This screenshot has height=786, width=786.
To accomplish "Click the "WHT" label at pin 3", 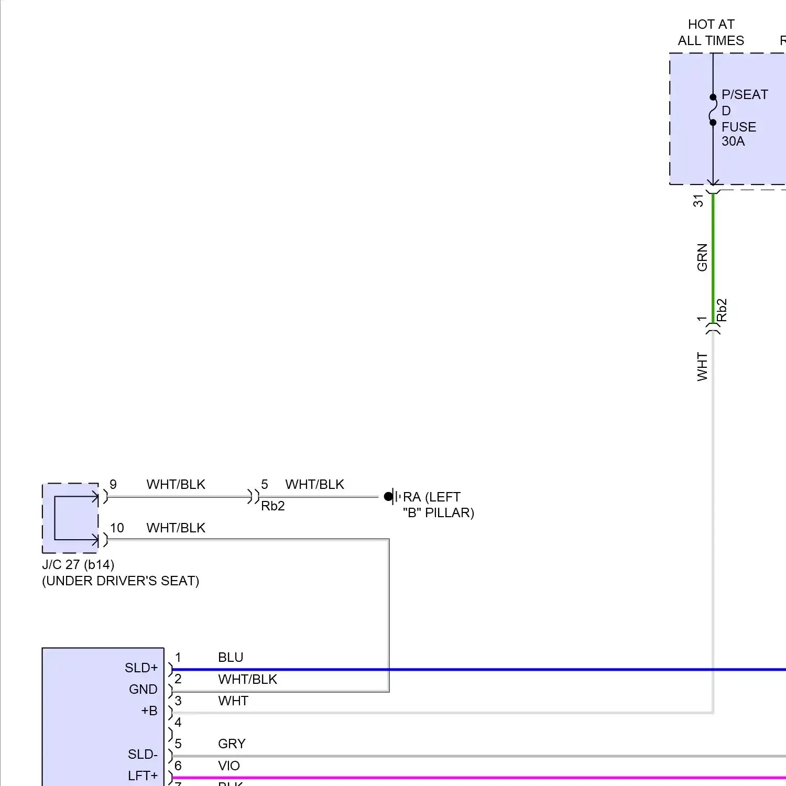I will click(233, 701).
